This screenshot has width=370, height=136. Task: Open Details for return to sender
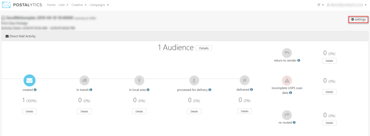329,61
